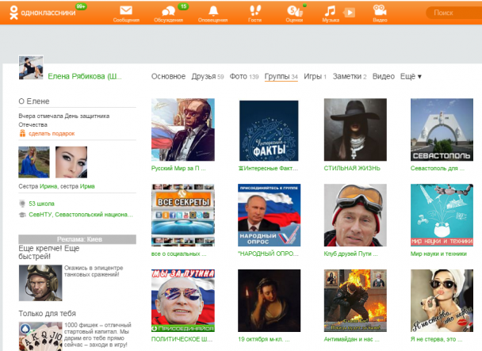
Task: Open the 53 школа link
Action: click(41, 204)
